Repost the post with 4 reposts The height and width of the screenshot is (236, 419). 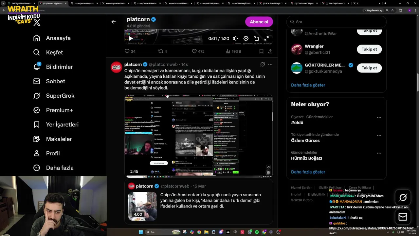pyautogui.click(x=162, y=51)
